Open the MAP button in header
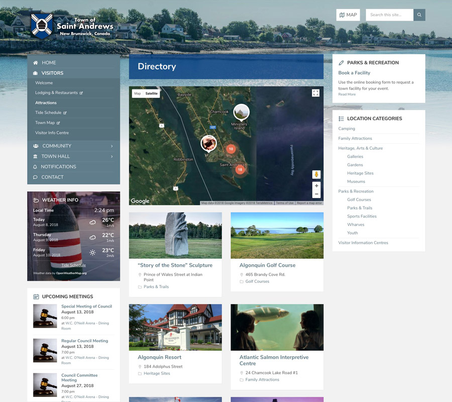Screen dimensions: 452x402 coord(348,15)
